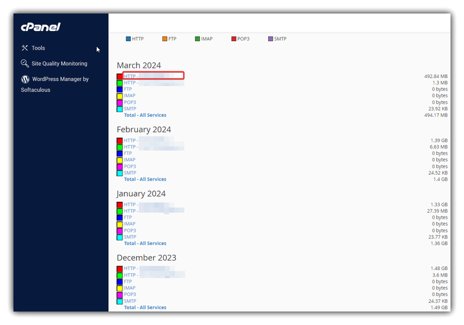
Task: Select the 1.48 GB value
Action: (x=439, y=268)
